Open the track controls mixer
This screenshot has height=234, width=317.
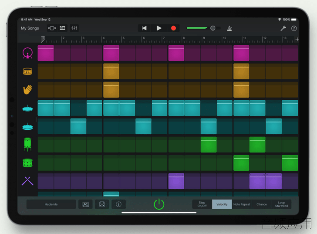[x=74, y=28]
